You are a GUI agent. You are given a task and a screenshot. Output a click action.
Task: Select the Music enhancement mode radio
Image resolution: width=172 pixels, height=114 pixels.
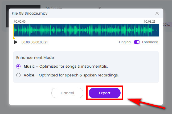(x=18, y=66)
